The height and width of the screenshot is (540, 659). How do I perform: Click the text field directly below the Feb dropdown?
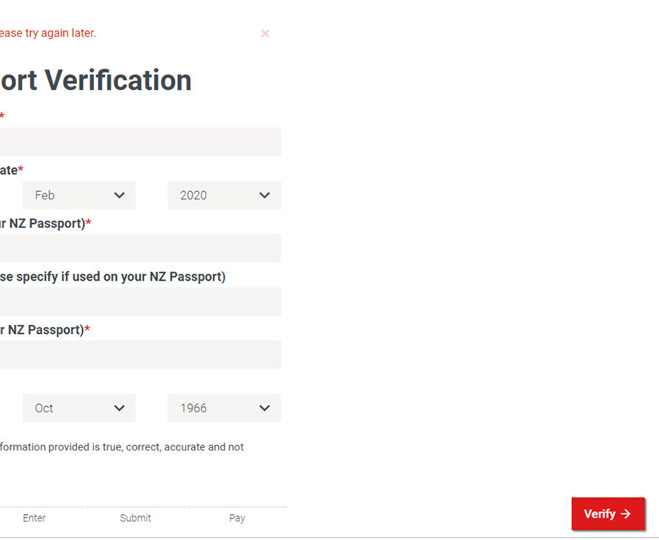[x=140, y=248]
